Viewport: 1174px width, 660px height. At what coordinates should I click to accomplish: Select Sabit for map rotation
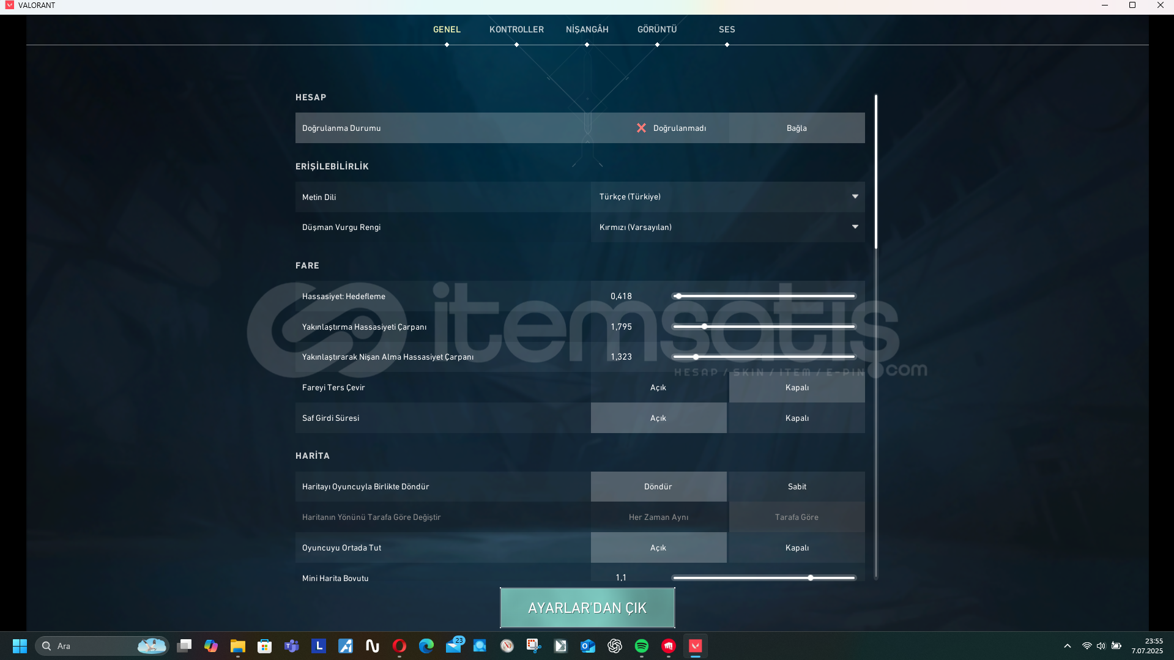[x=797, y=487]
